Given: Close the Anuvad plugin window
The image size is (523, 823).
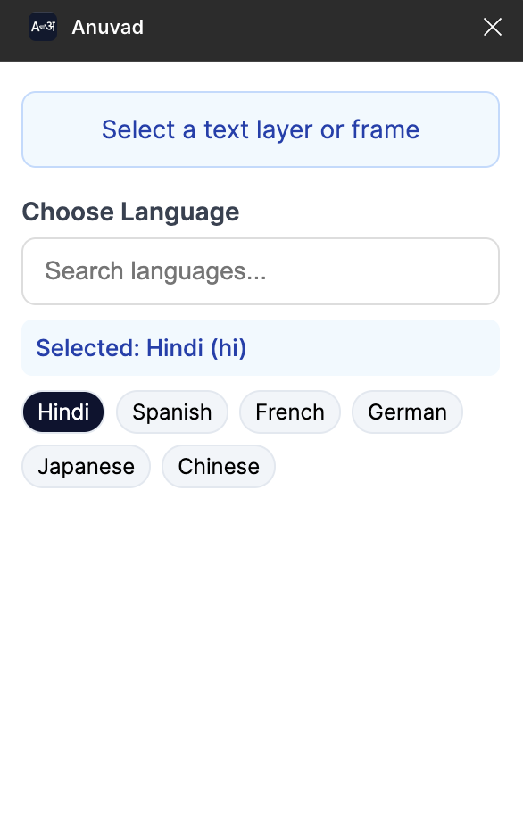Looking at the screenshot, I should [x=492, y=27].
